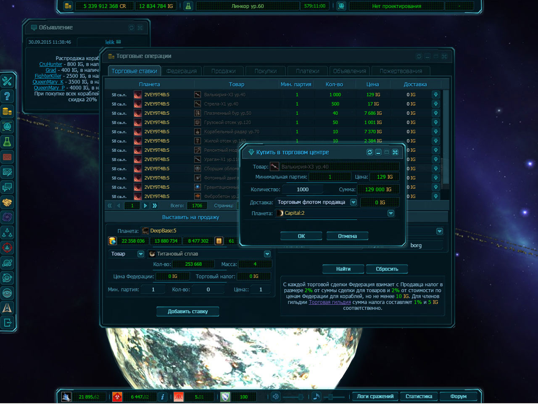538x404 pixels.
Task: Open the fleet formation icon in sidebar
Action: click(7, 232)
